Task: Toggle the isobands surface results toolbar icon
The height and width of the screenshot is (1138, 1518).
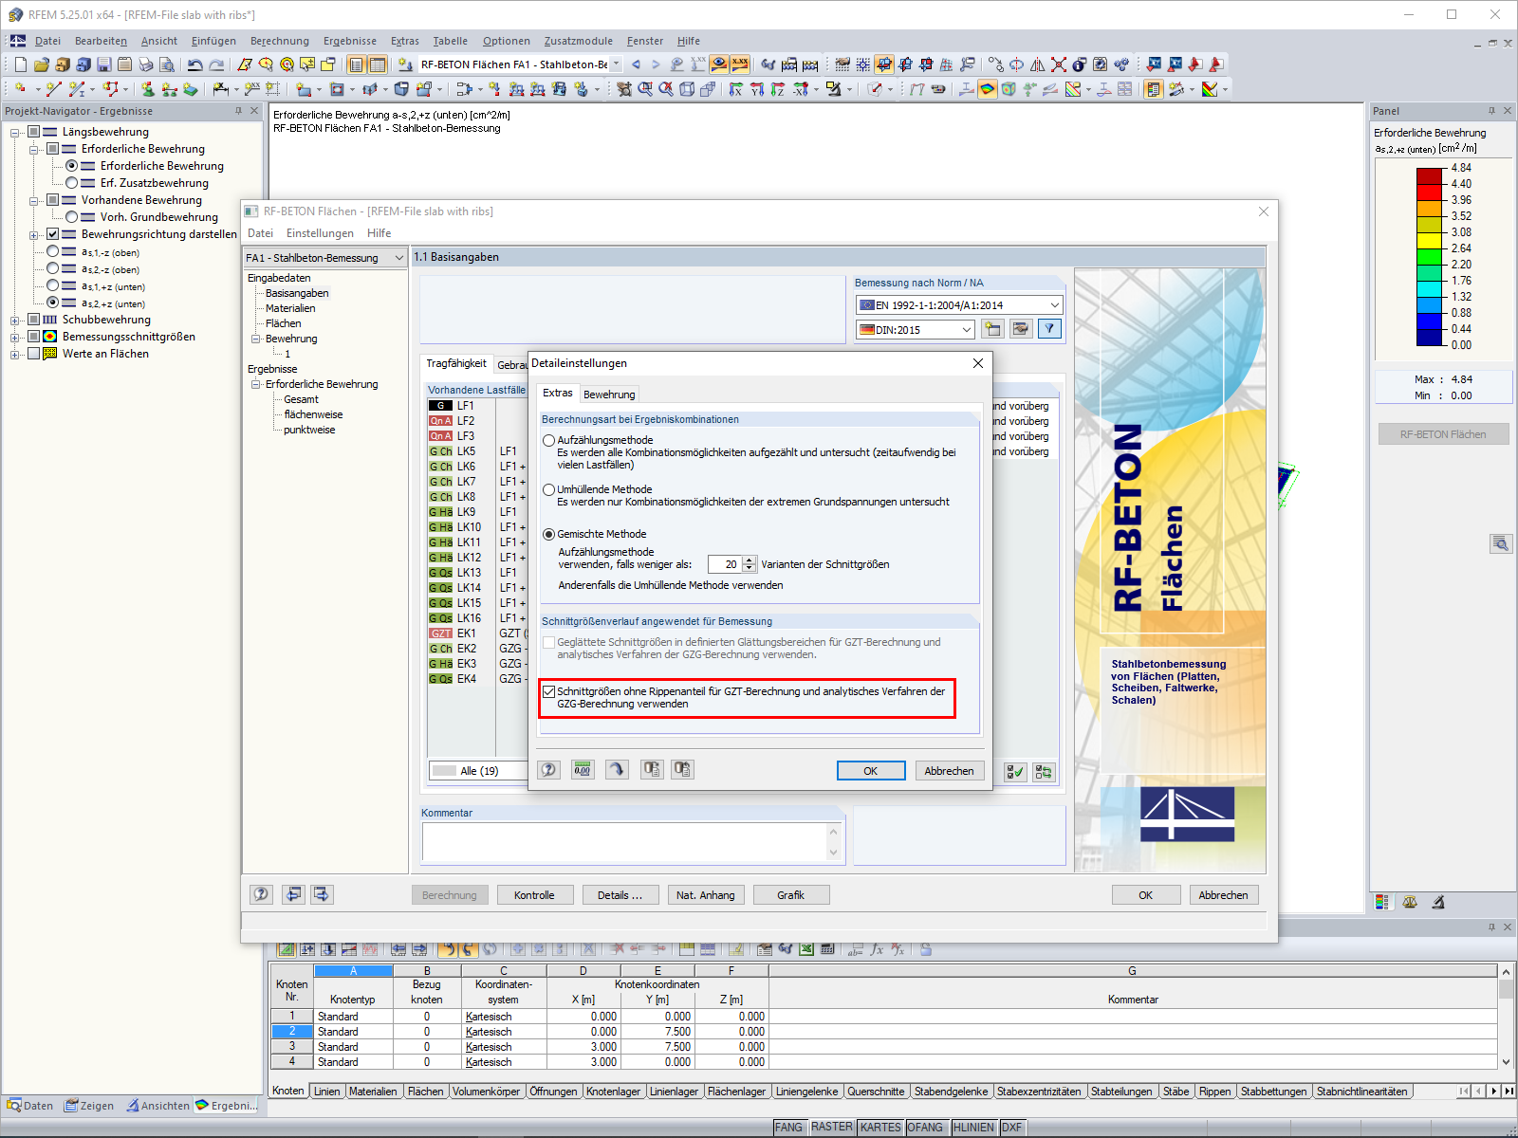Action: (988, 89)
